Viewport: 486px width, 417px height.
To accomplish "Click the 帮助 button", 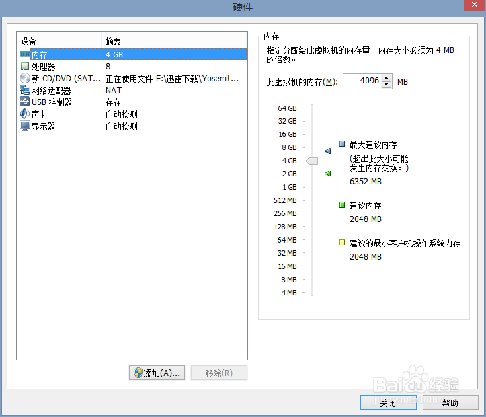I will click(450, 402).
